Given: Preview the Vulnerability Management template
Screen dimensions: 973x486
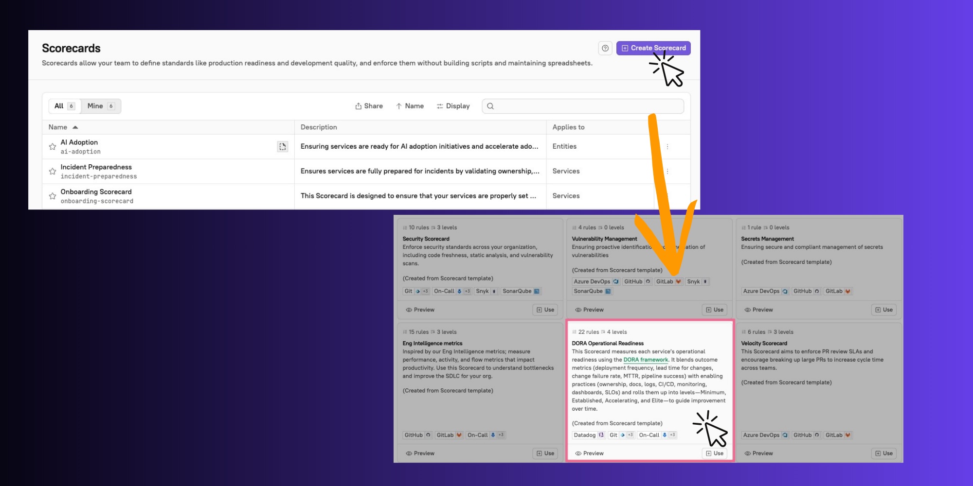Looking at the screenshot, I should 590,310.
